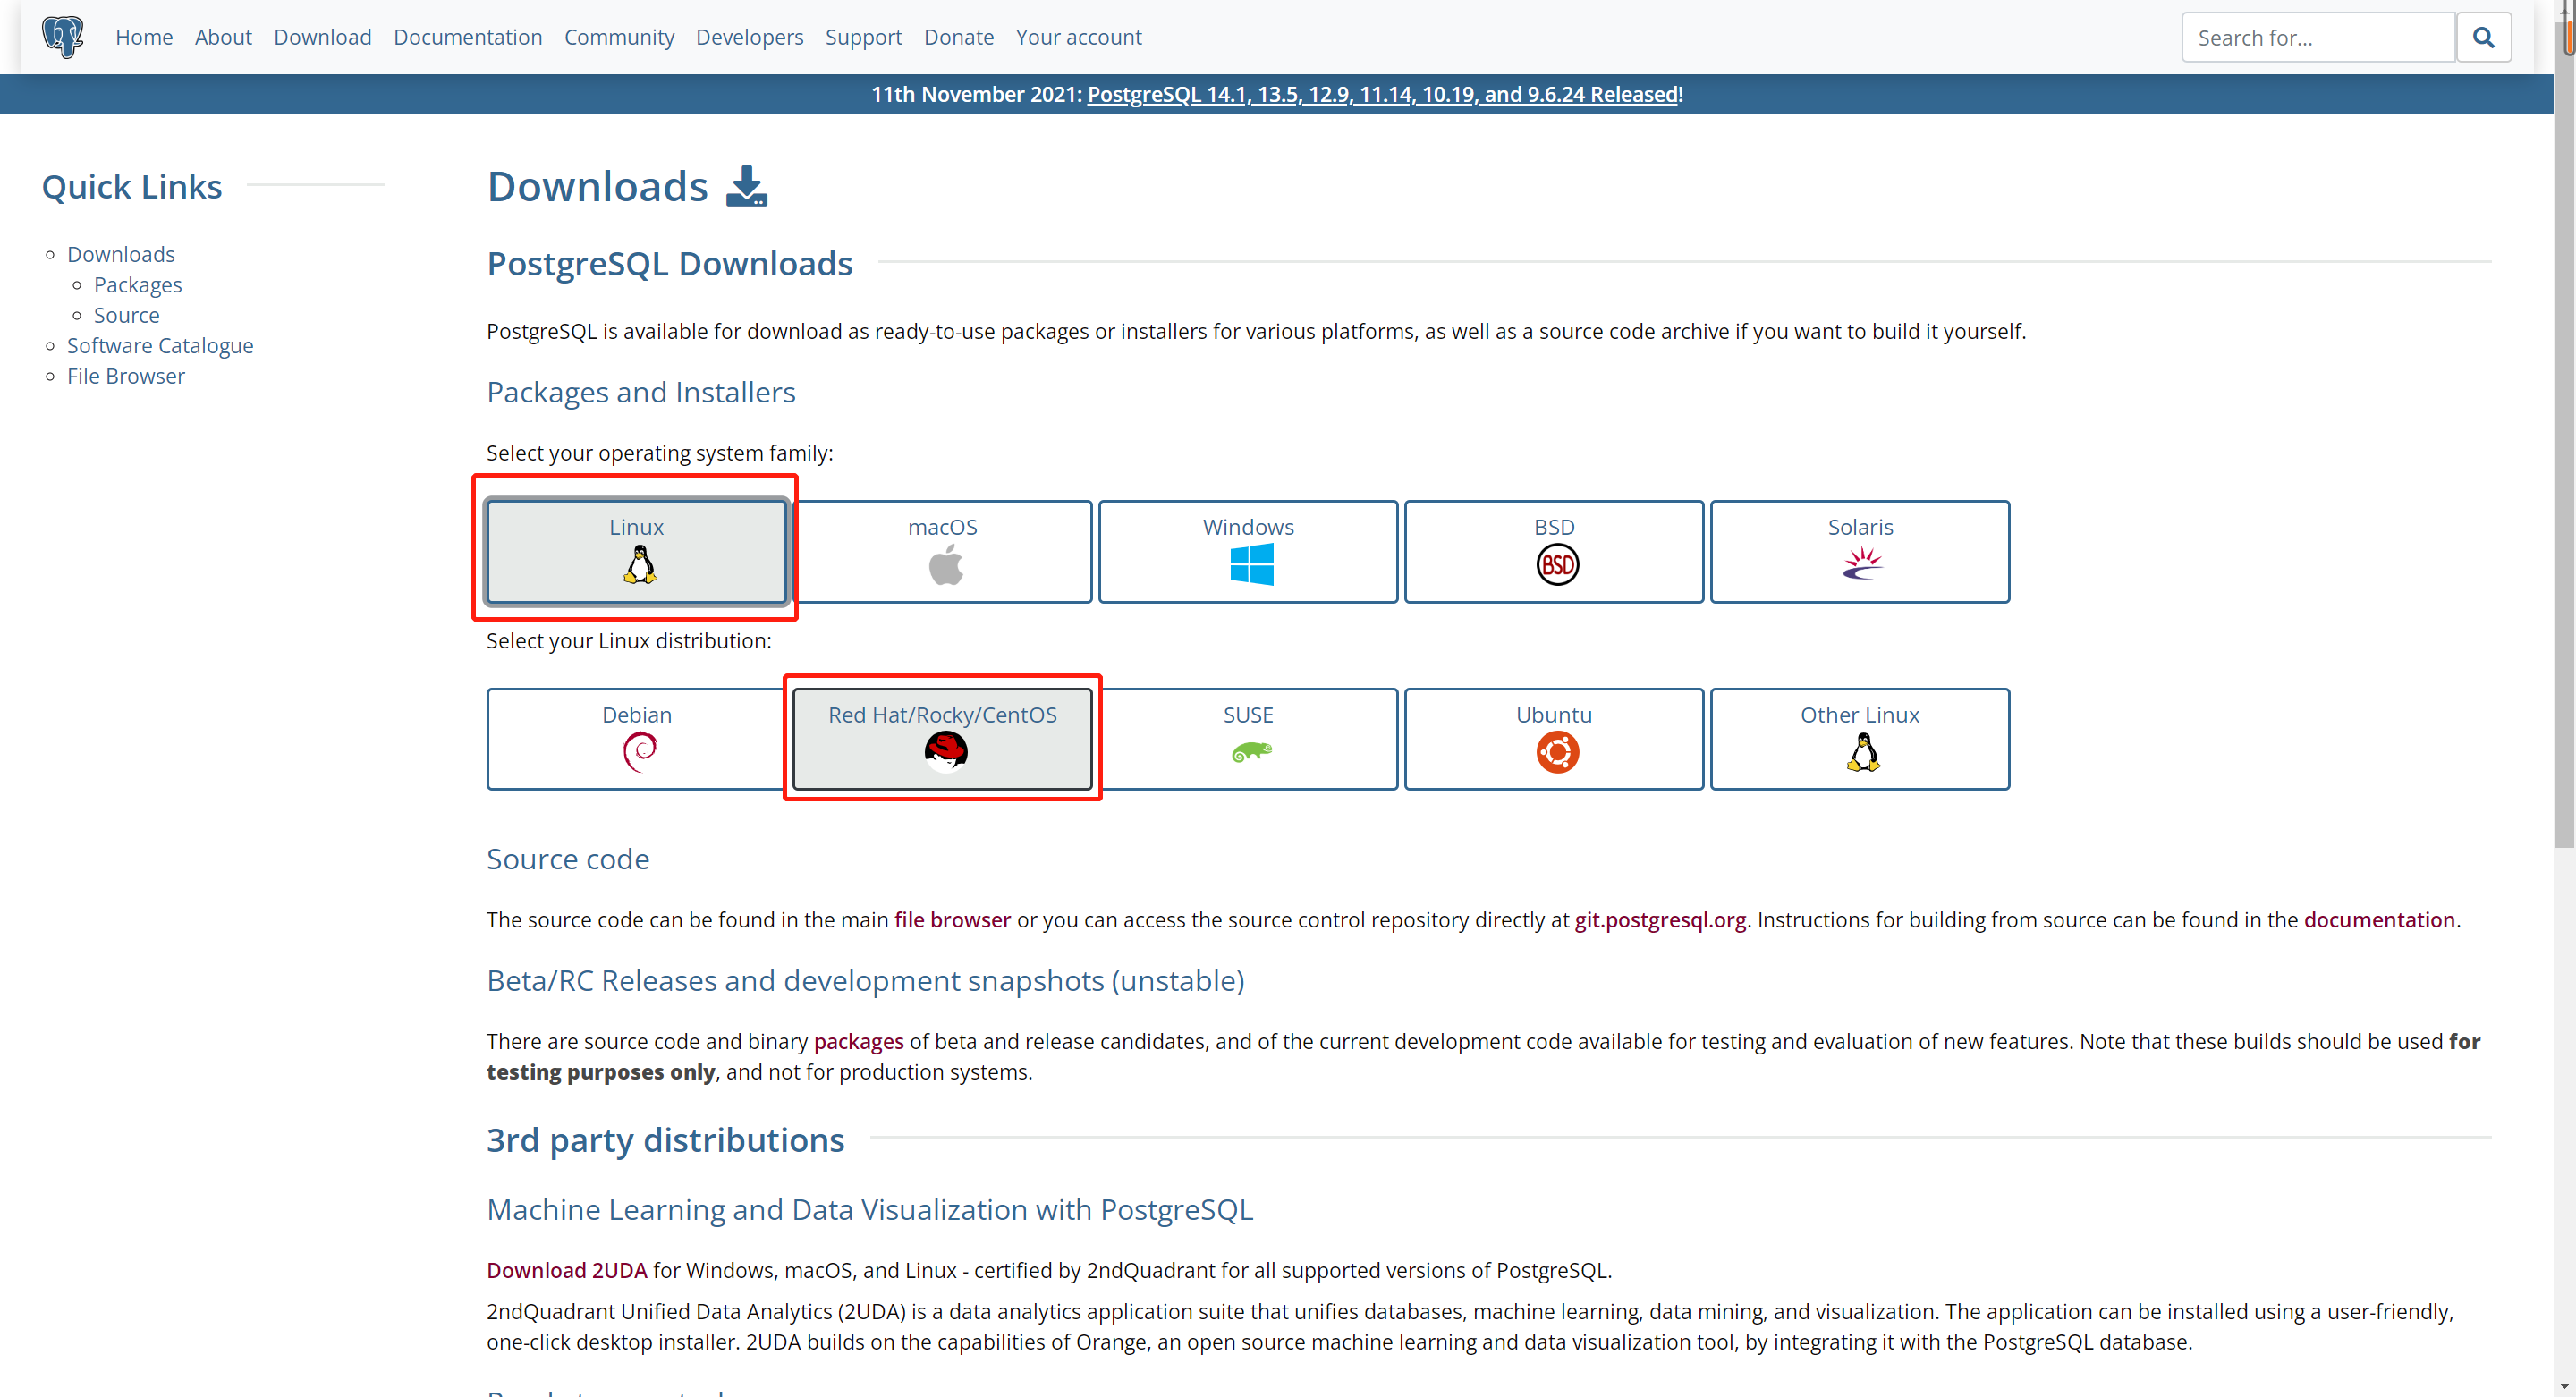
Task: Follow the beta packages link
Action: [x=858, y=1042]
